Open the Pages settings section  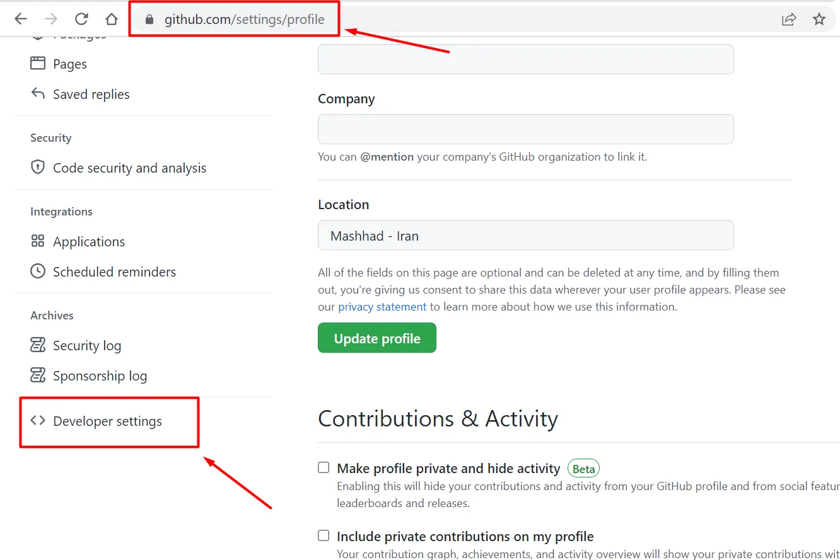click(x=70, y=64)
